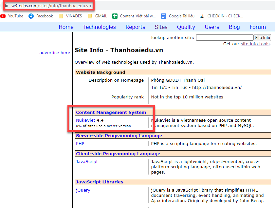Open Server-side Programming Language heading link
The height and width of the screenshot is (208, 275).
click(x=119, y=136)
